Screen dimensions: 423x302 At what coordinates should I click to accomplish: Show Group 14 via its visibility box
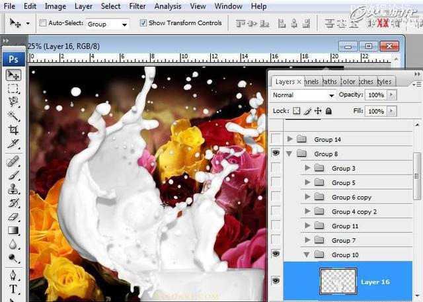click(x=276, y=139)
